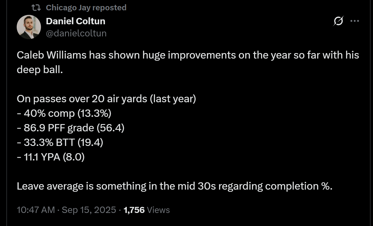Open the "Chicago Jay reposted" link
The width and height of the screenshot is (373, 226).
[86, 8]
